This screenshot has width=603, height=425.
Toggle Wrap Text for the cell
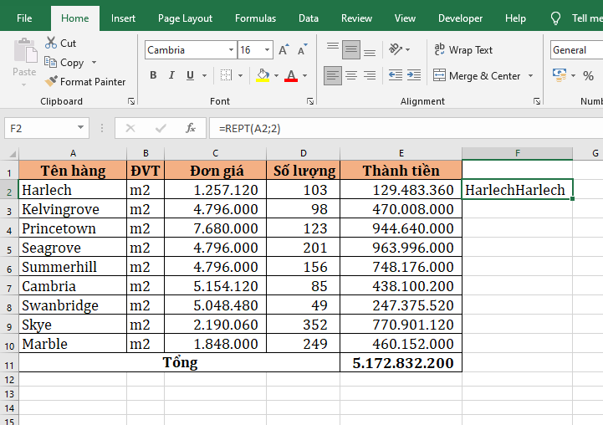point(463,50)
